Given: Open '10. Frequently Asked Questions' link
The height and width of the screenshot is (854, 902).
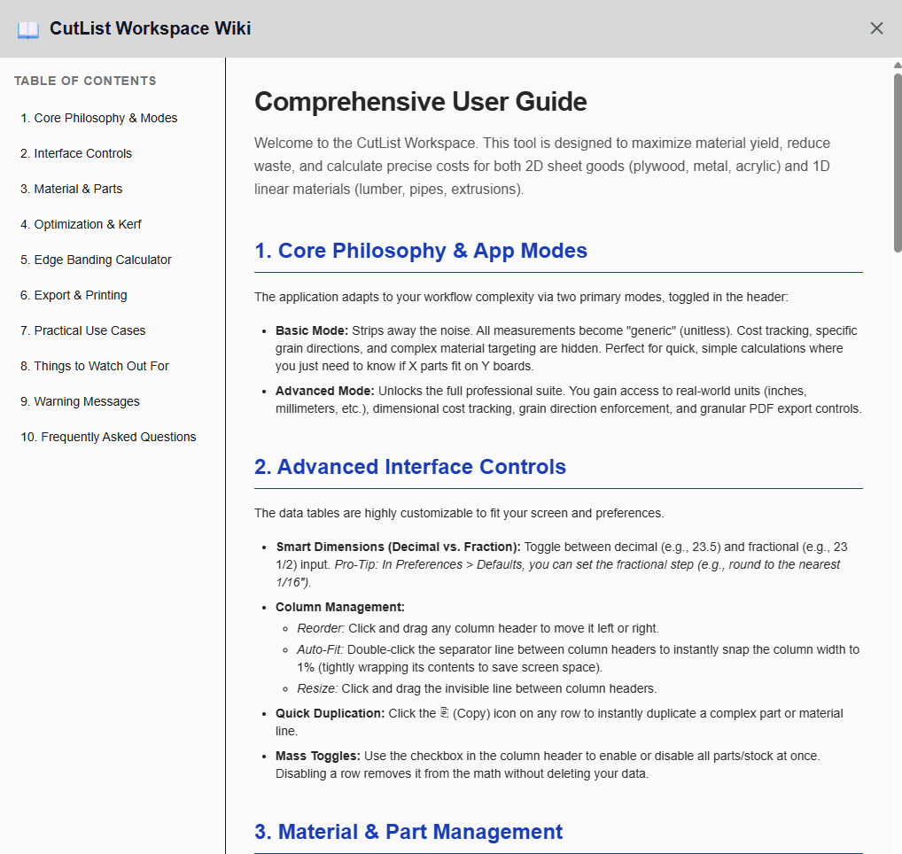Looking at the screenshot, I should (x=108, y=437).
